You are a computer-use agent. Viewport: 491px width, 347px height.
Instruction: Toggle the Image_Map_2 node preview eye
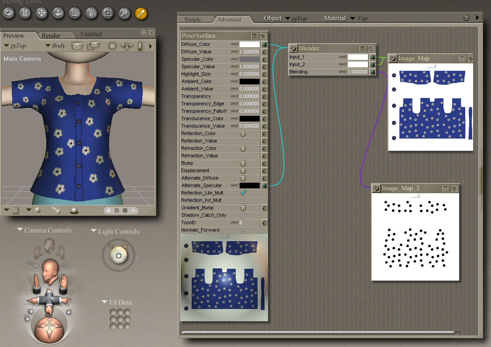pos(454,188)
